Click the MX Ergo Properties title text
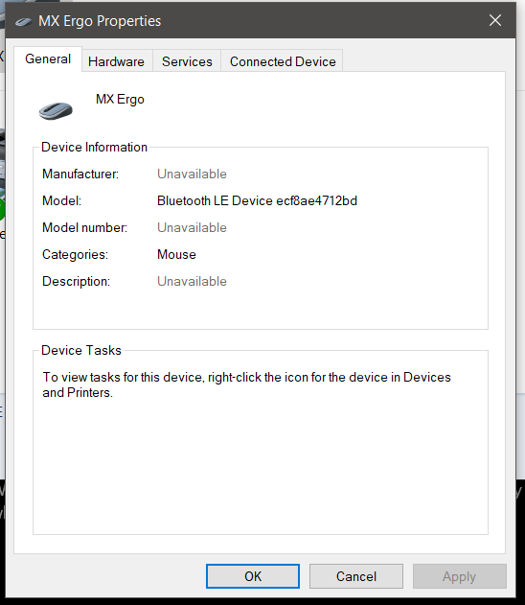Screen dimensions: 525x605 (x=100, y=21)
